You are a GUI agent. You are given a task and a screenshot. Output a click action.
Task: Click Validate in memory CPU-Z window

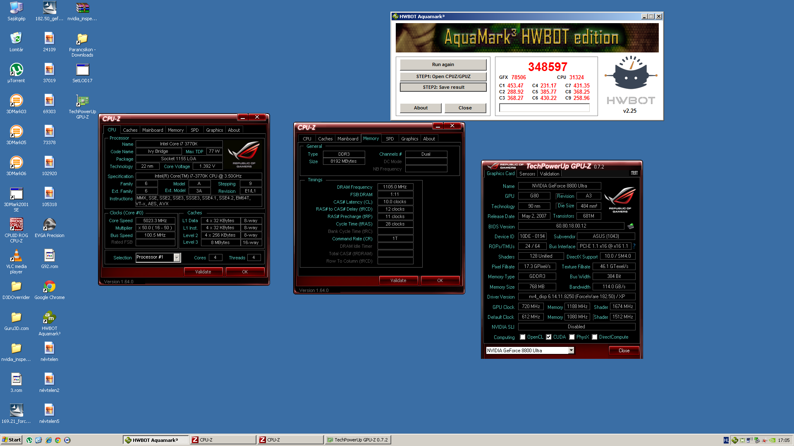398,280
